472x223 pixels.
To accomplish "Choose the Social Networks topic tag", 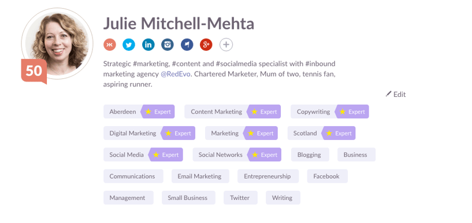I will click(237, 155).
